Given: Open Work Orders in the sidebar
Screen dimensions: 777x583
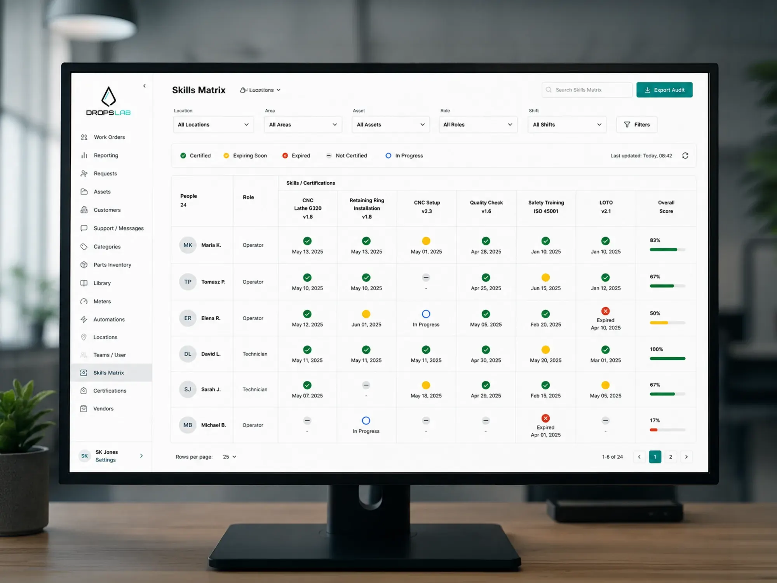Looking at the screenshot, I should 111,137.
